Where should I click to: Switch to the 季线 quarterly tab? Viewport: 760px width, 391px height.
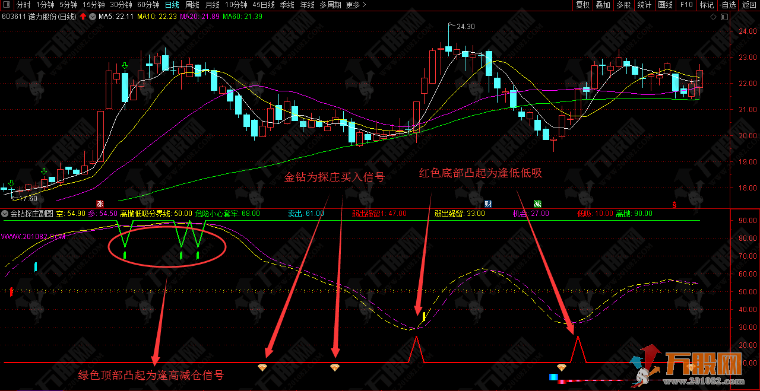(x=287, y=5)
